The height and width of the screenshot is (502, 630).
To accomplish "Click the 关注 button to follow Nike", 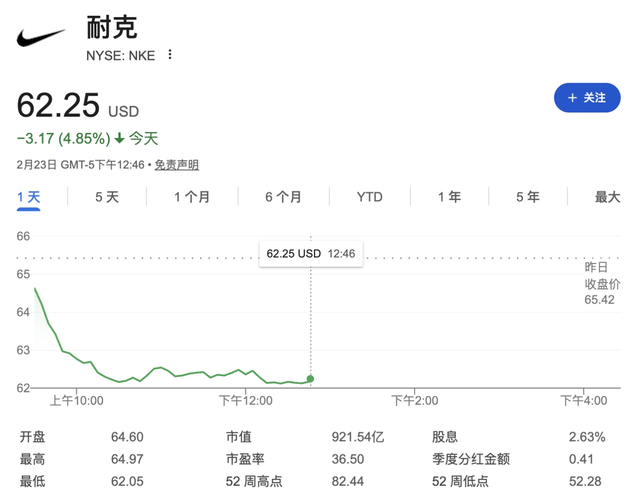I will click(587, 98).
